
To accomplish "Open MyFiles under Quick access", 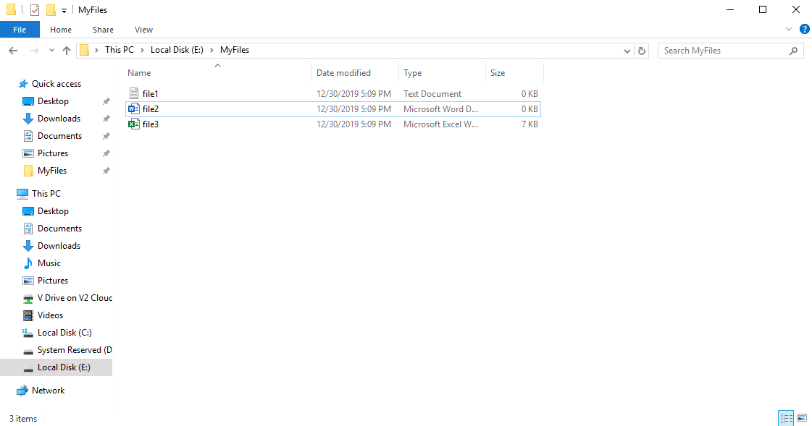I will [51, 171].
